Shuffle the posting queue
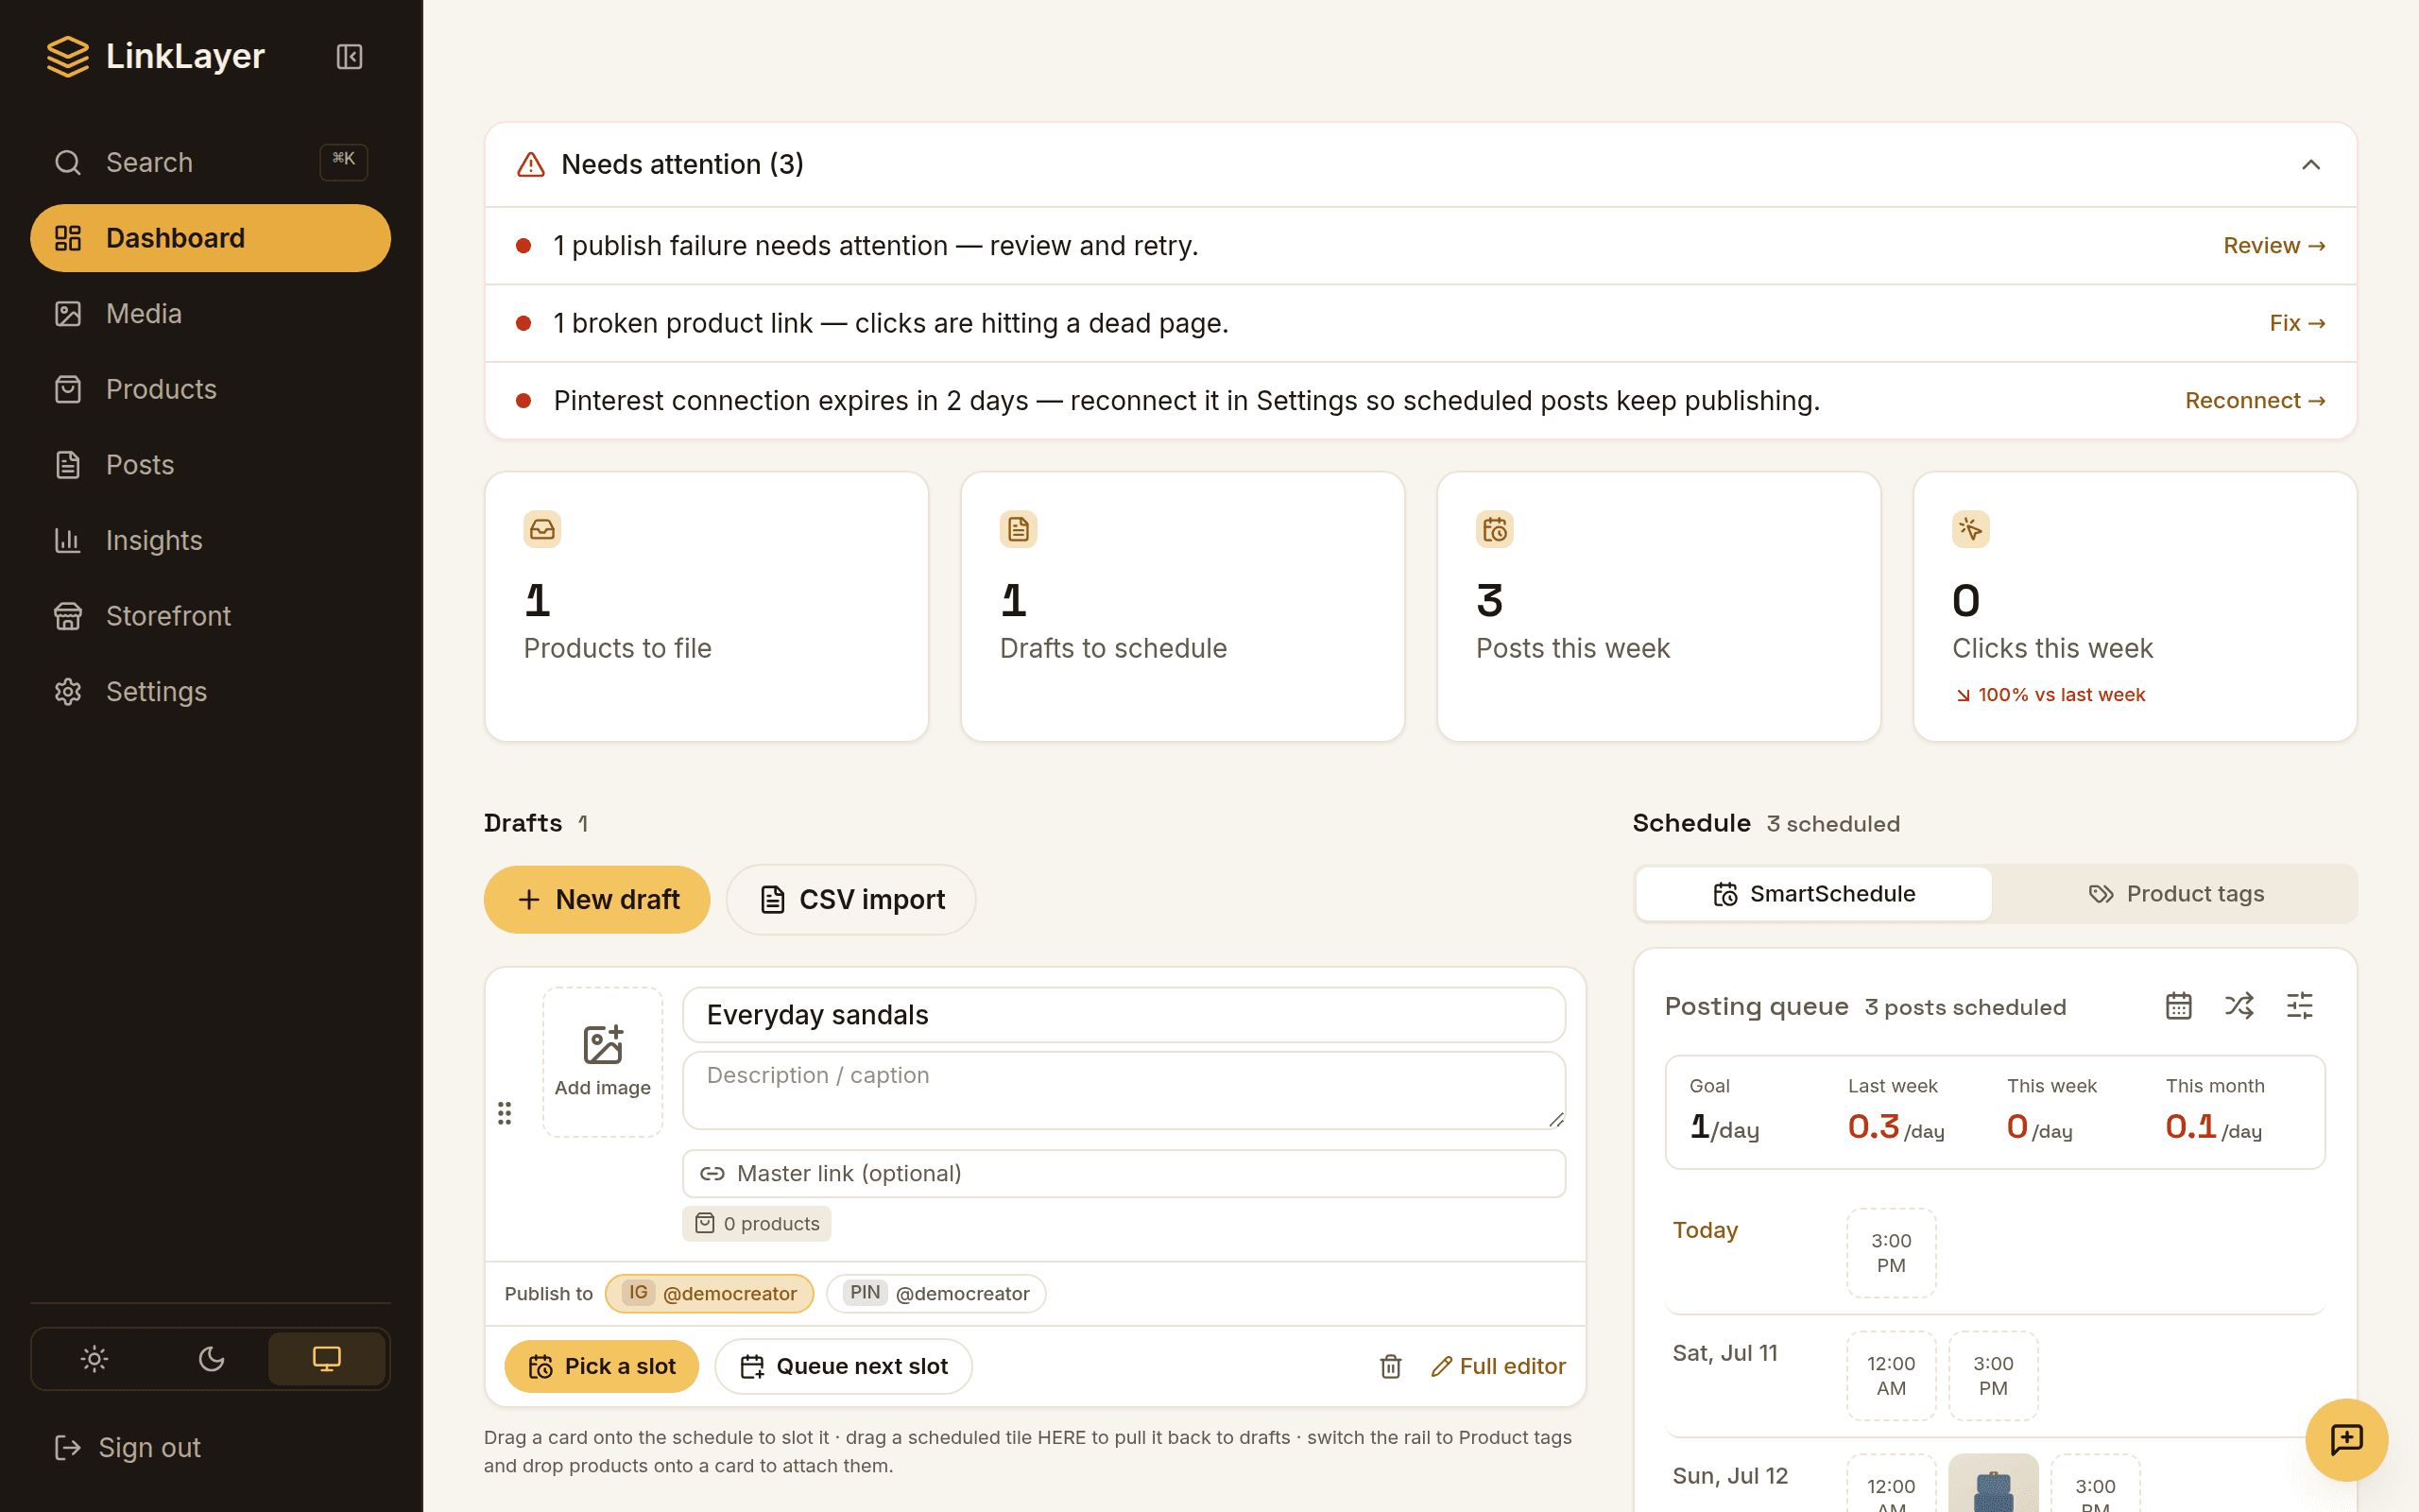 2239,1006
